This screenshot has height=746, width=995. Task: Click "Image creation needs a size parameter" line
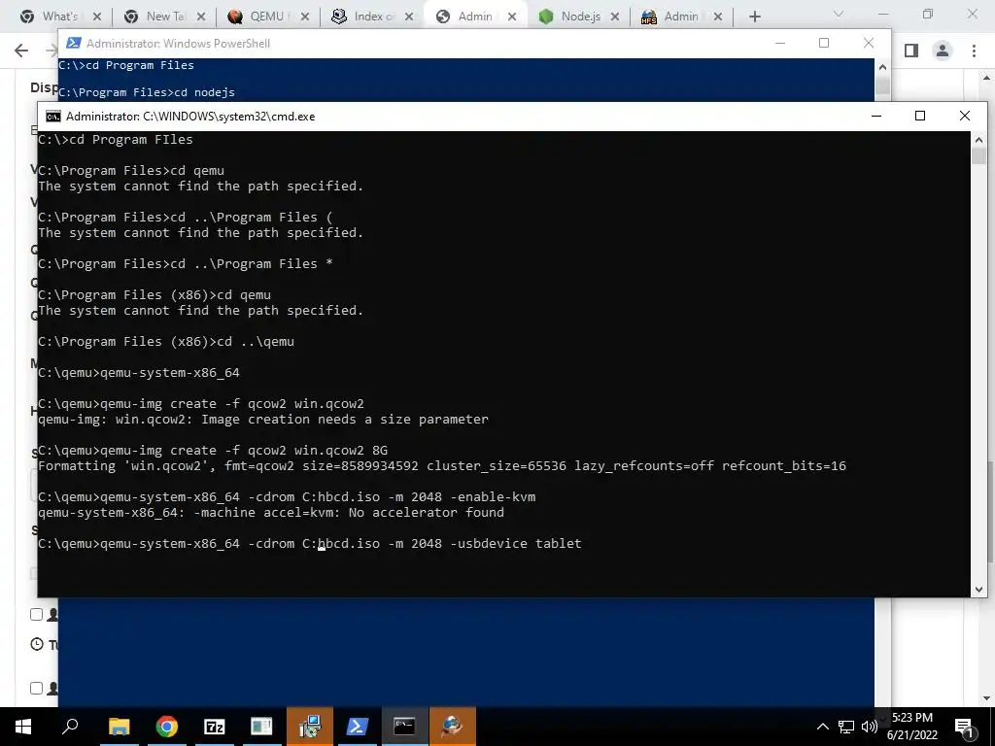click(263, 420)
